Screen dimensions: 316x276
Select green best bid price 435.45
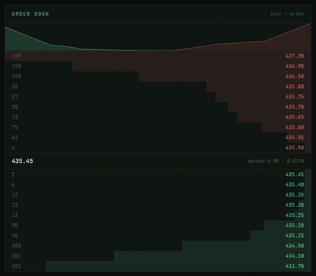pos(294,175)
